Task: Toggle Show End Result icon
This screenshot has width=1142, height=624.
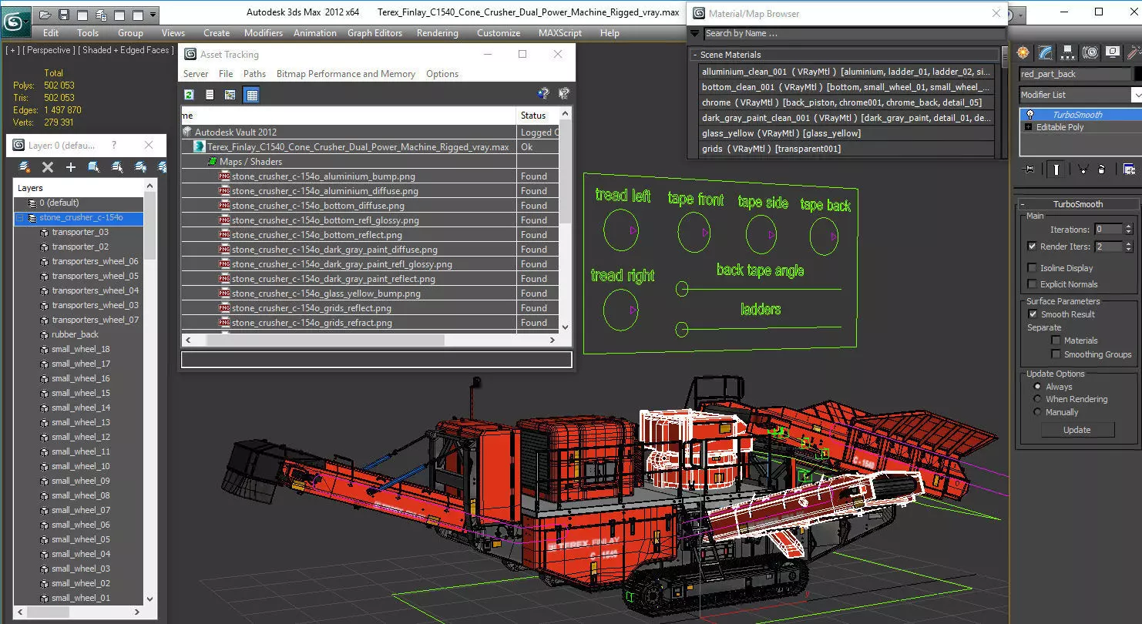Action: [1056, 169]
